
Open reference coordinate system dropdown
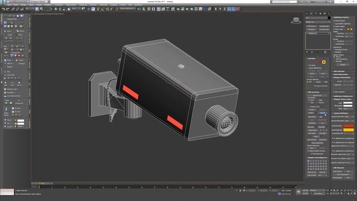pos(76,9)
